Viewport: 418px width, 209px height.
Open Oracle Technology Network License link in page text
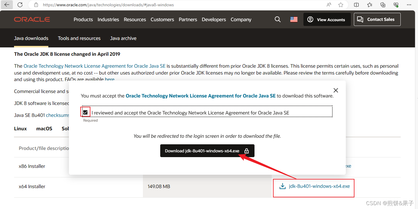tap(95, 66)
